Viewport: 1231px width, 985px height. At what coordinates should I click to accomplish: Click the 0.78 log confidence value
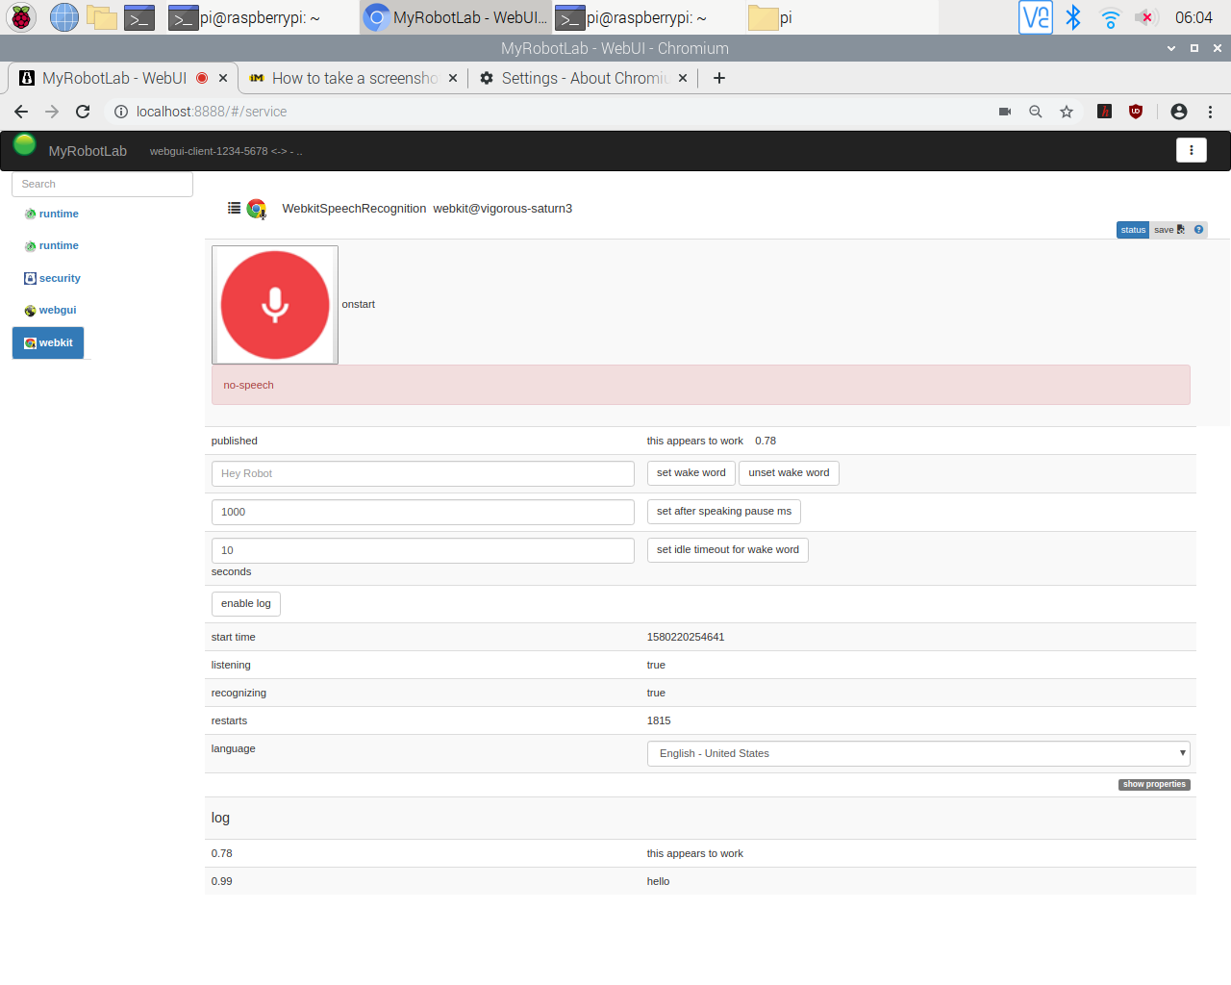click(221, 853)
